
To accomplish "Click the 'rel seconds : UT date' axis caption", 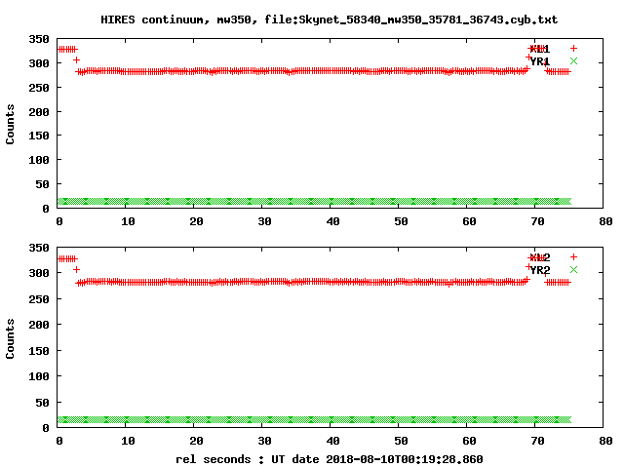I will pos(329,459).
